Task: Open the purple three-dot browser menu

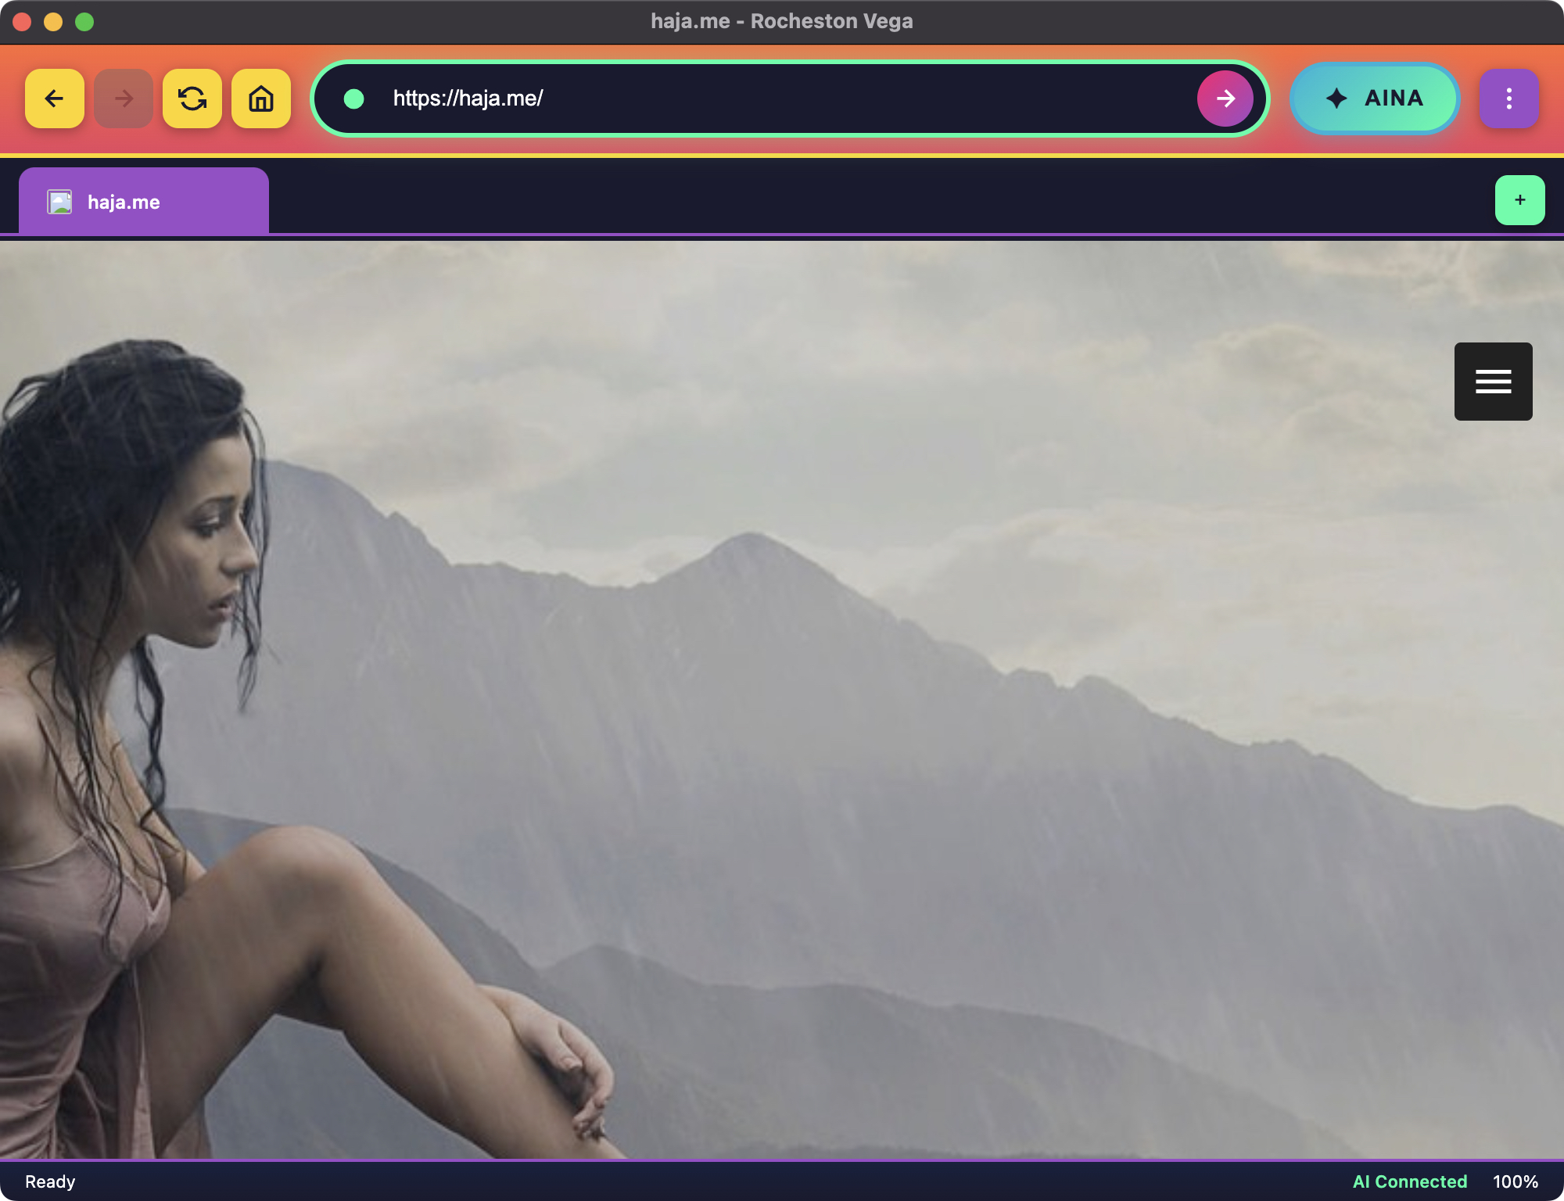Action: [1508, 99]
